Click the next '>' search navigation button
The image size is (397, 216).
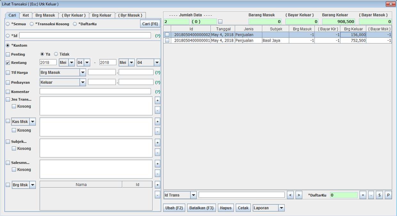click(x=298, y=195)
